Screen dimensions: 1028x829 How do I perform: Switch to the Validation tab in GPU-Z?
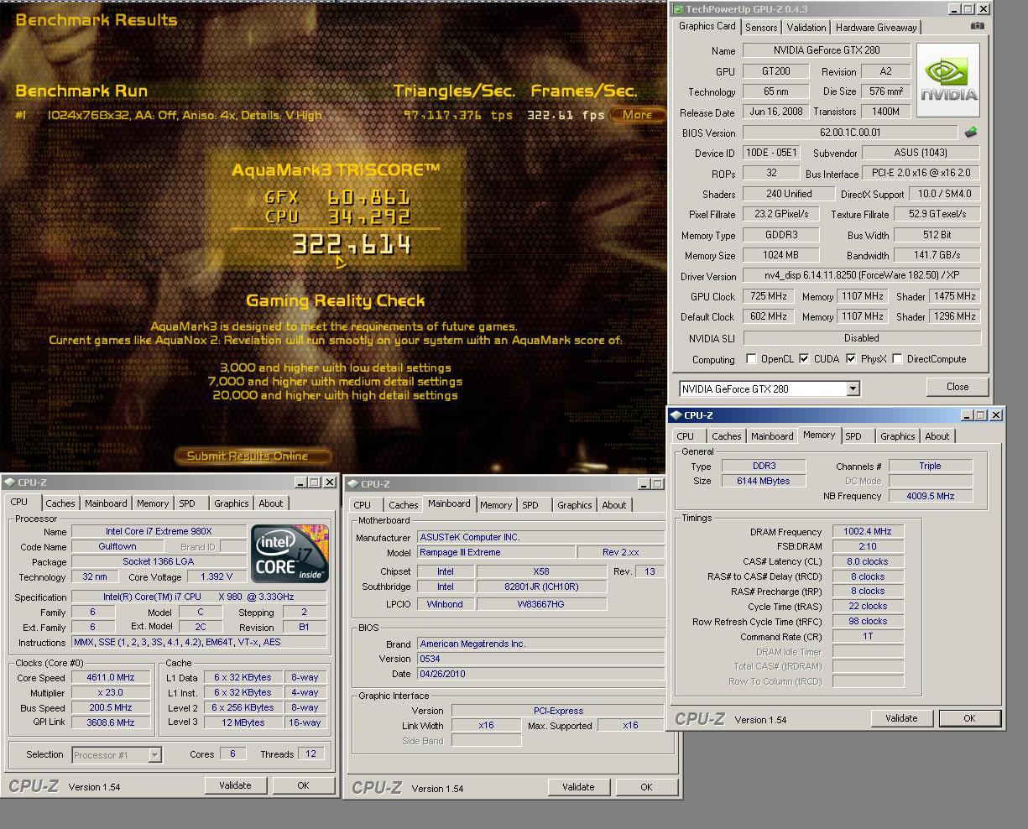tap(806, 28)
